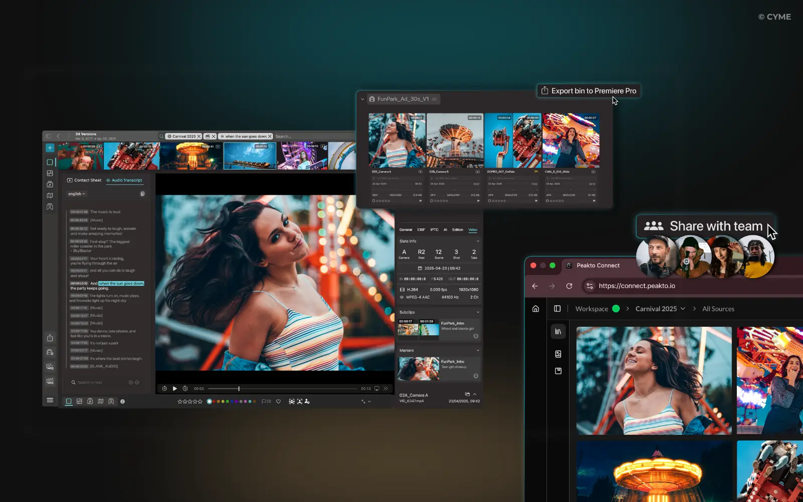This screenshot has width=803, height=502.
Task: Reload the Peakto Connect browser page
Action: (569, 286)
